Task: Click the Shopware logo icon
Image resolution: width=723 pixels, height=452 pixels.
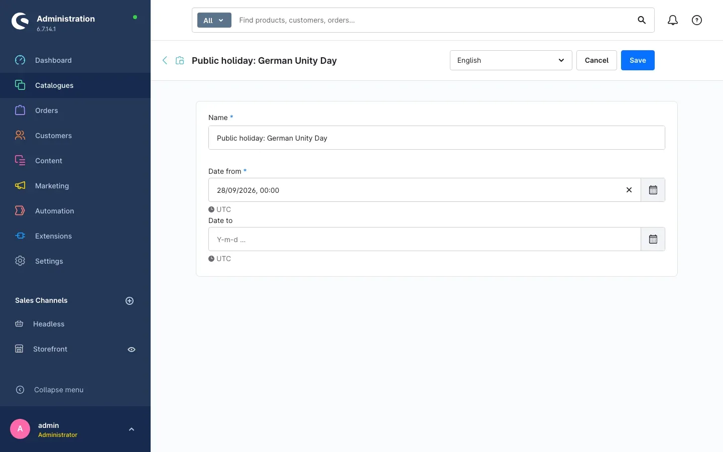Action: point(20,21)
